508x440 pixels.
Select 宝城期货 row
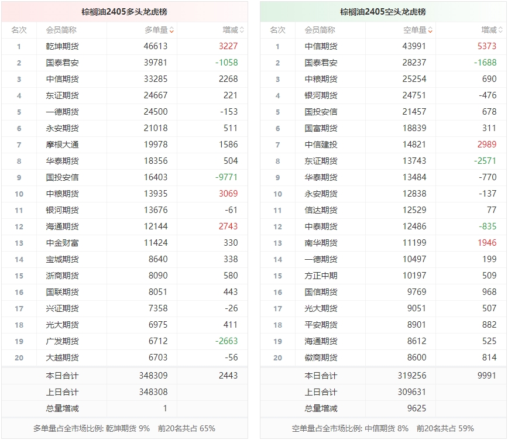coord(125,259)
